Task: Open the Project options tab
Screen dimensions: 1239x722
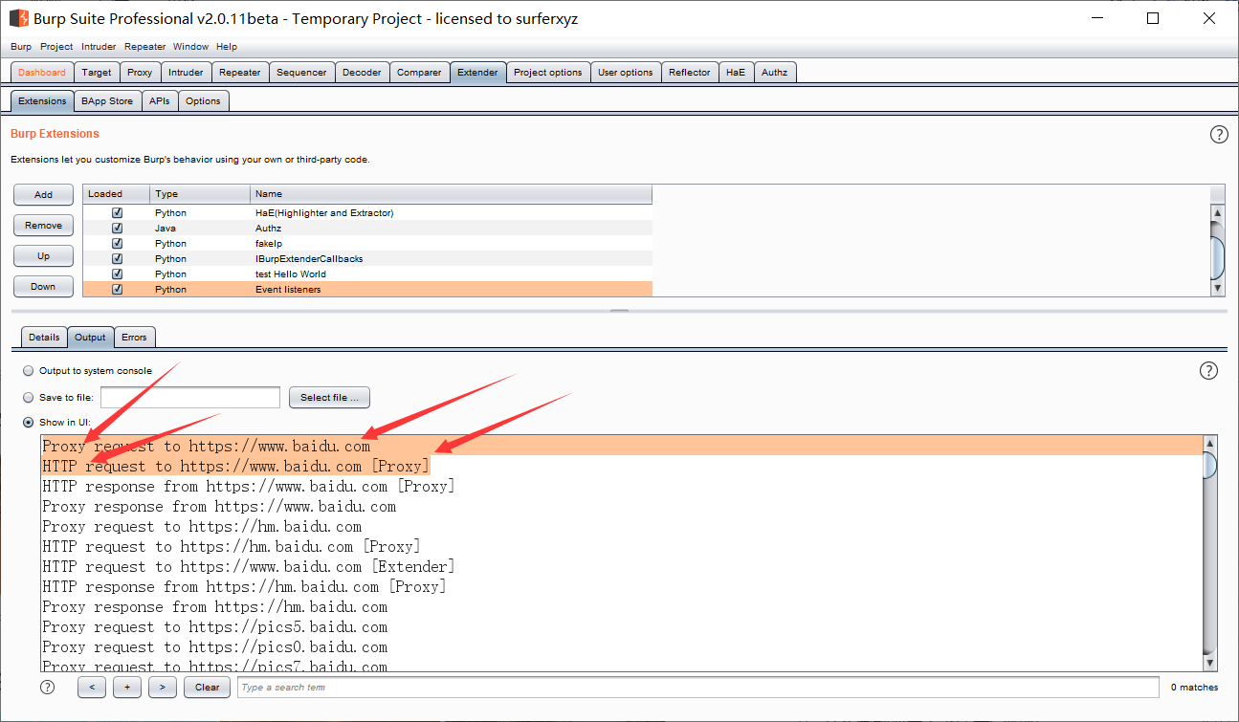Action: [x=547, y=72]
